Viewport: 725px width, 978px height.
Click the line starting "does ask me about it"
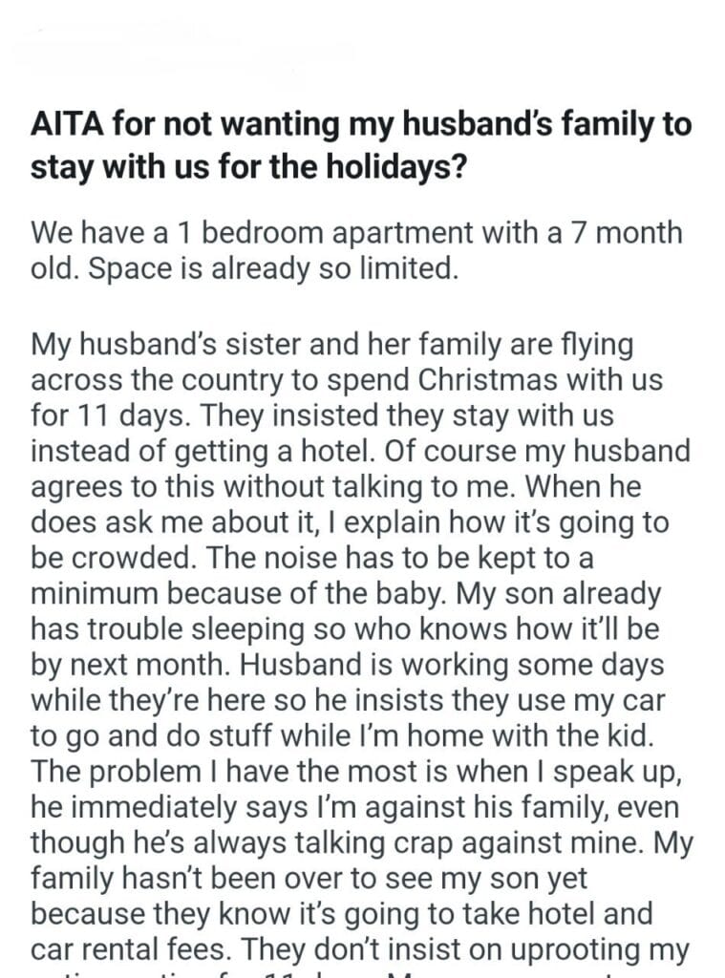350,522
